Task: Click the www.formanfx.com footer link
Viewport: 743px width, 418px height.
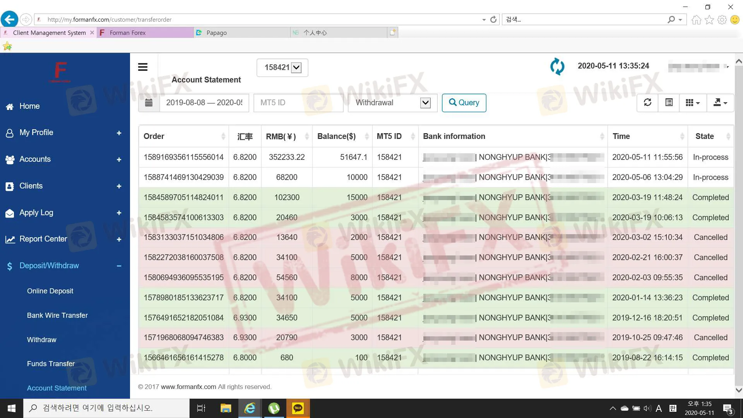Action: point(188,387)
